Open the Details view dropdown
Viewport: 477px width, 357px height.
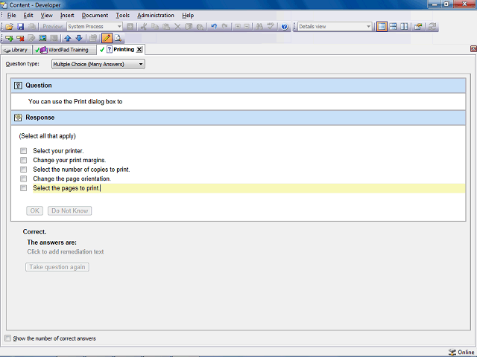(x=335, y=27)
